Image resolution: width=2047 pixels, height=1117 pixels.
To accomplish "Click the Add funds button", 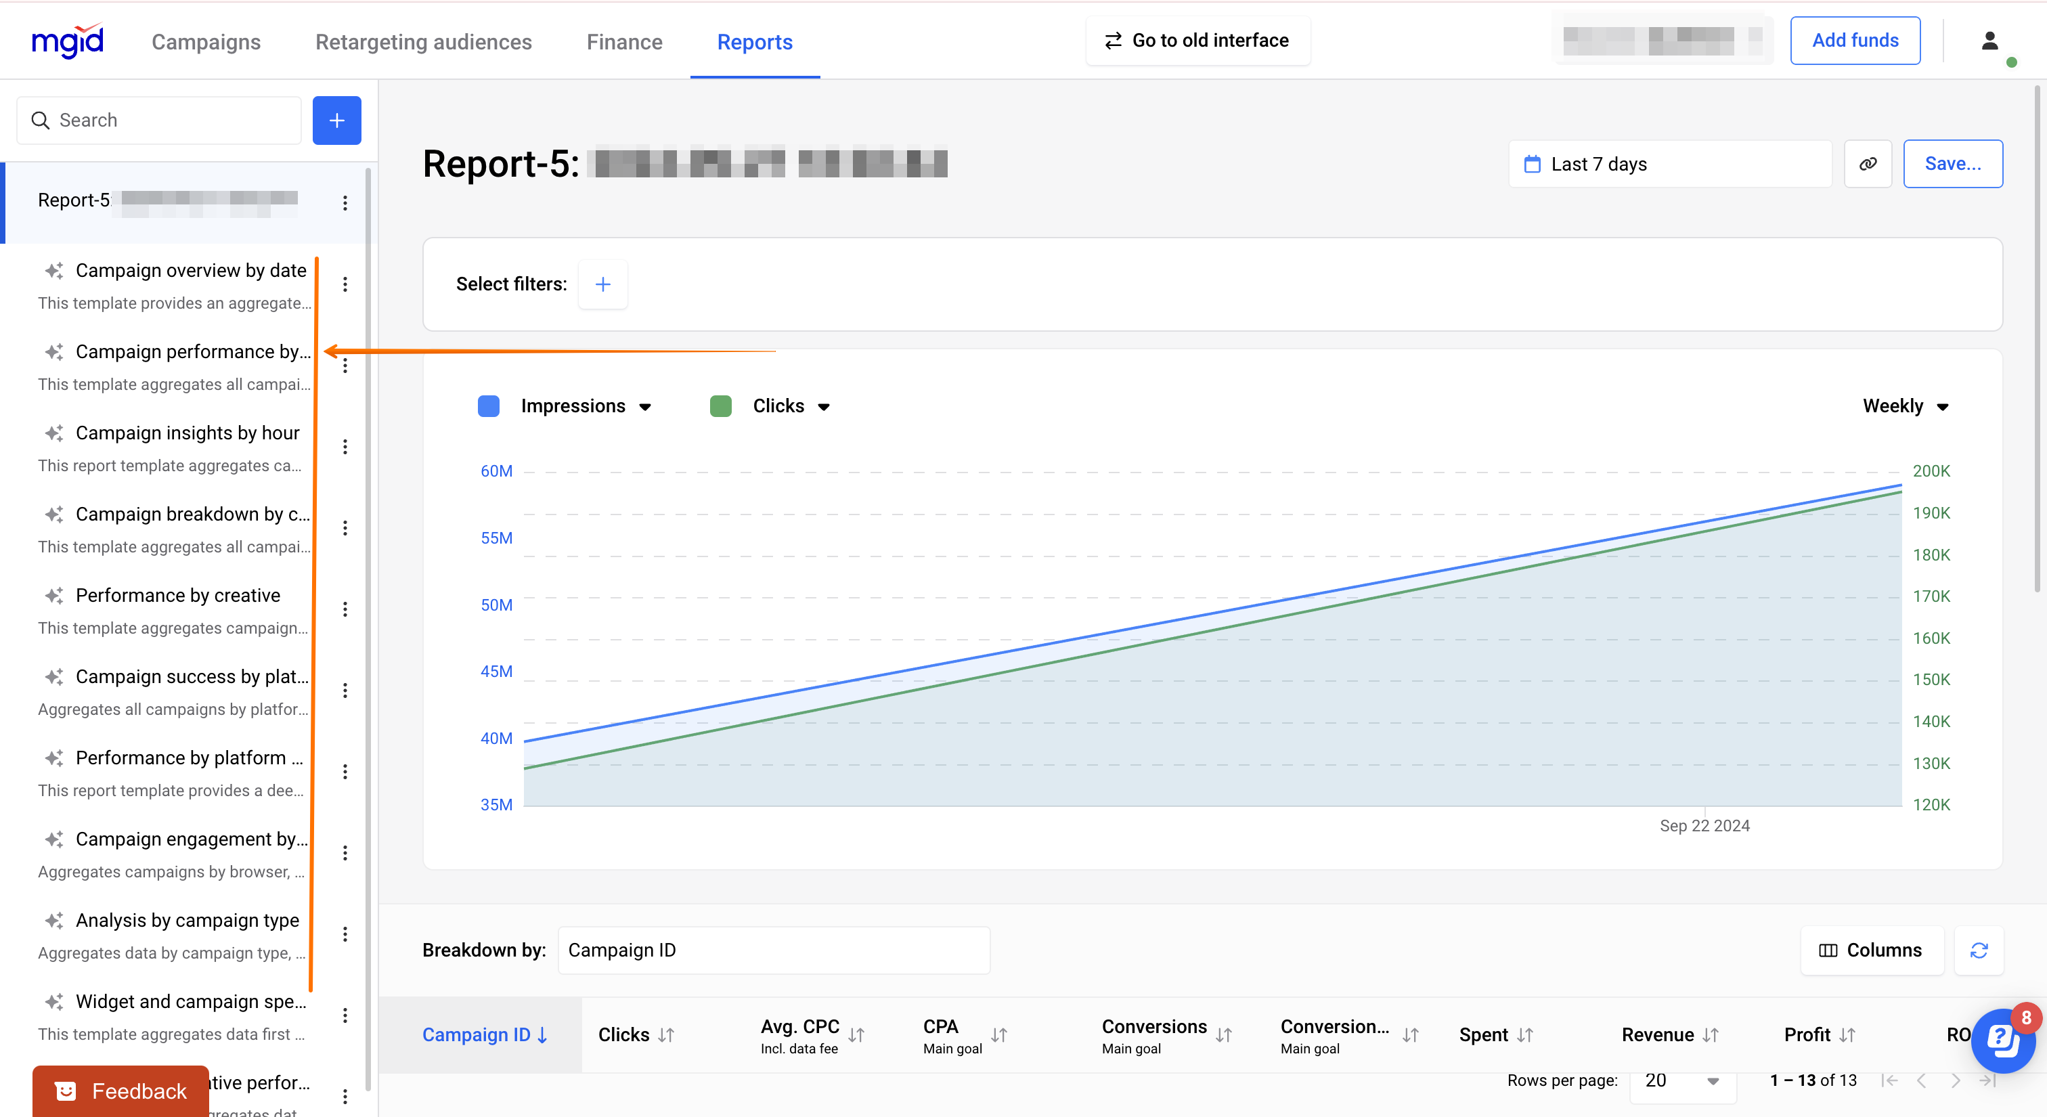I will click(x=1855, y=41).
